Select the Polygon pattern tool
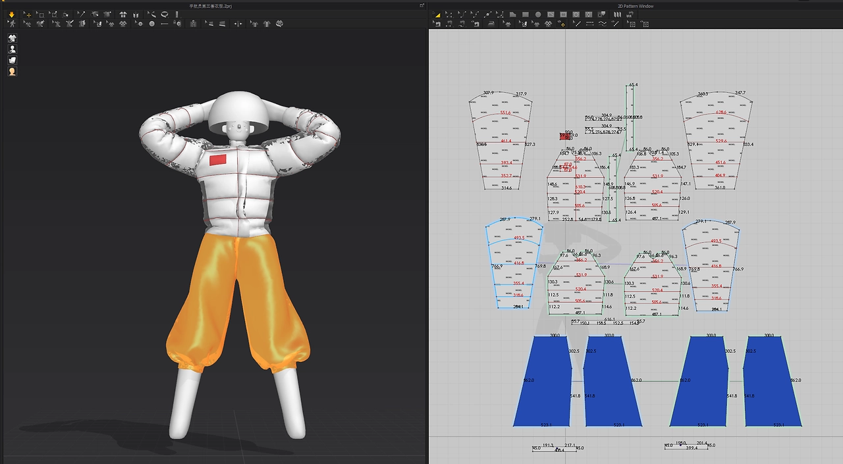The image size is (843, 464). pos(512,14)
